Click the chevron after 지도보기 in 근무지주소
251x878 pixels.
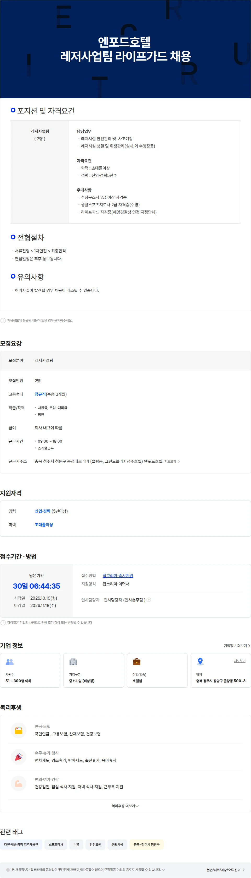click(179, 462)
